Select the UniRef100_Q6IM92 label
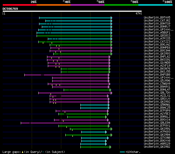Image resolution: width=175 pixels, height=154 pixels. (x=157, y=102)
